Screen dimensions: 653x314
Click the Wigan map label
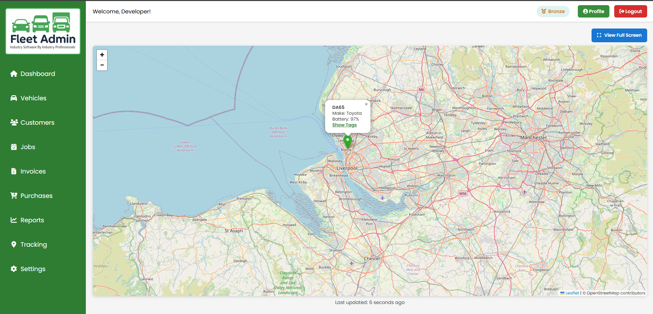[437, 110]
